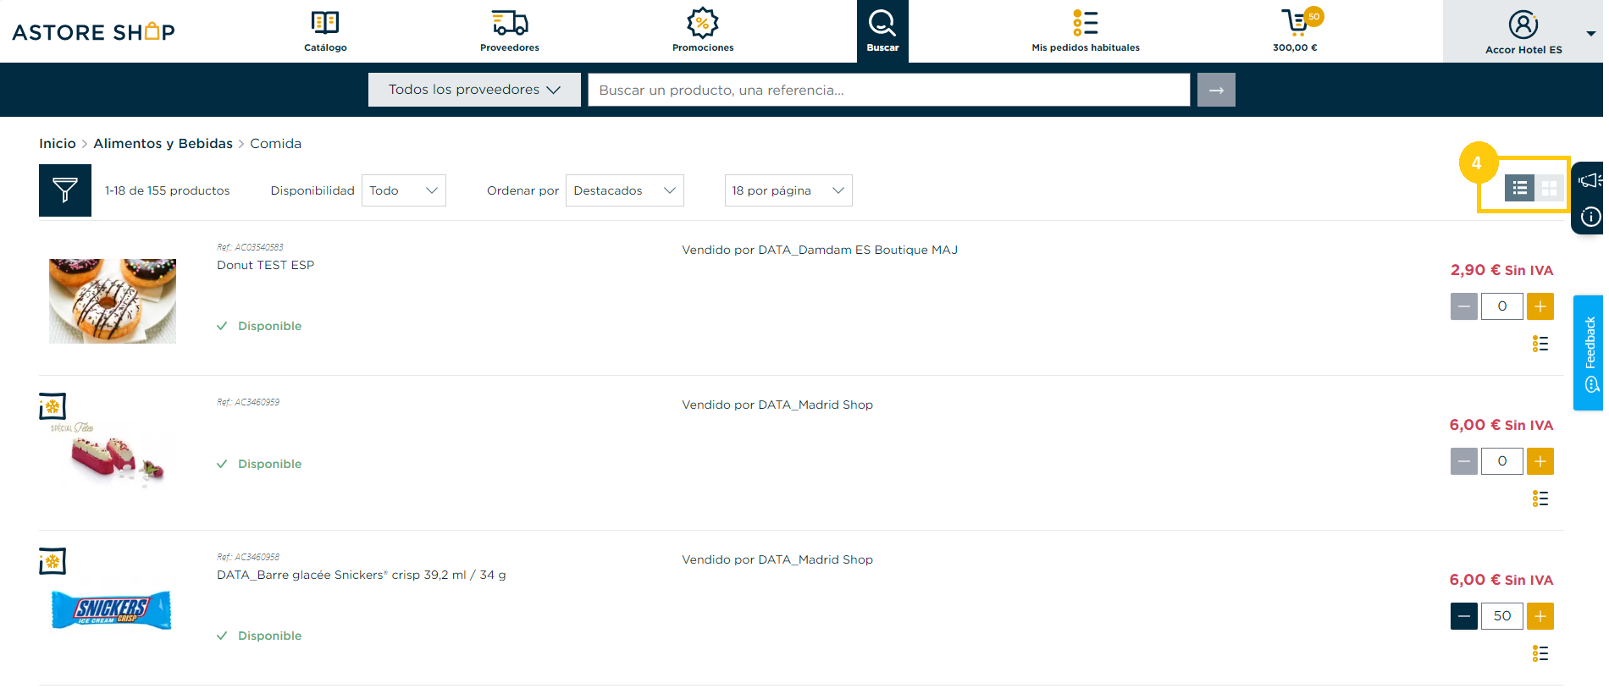
Task: Change the 18 por página dropdown
Action: [x=788, y=190]
